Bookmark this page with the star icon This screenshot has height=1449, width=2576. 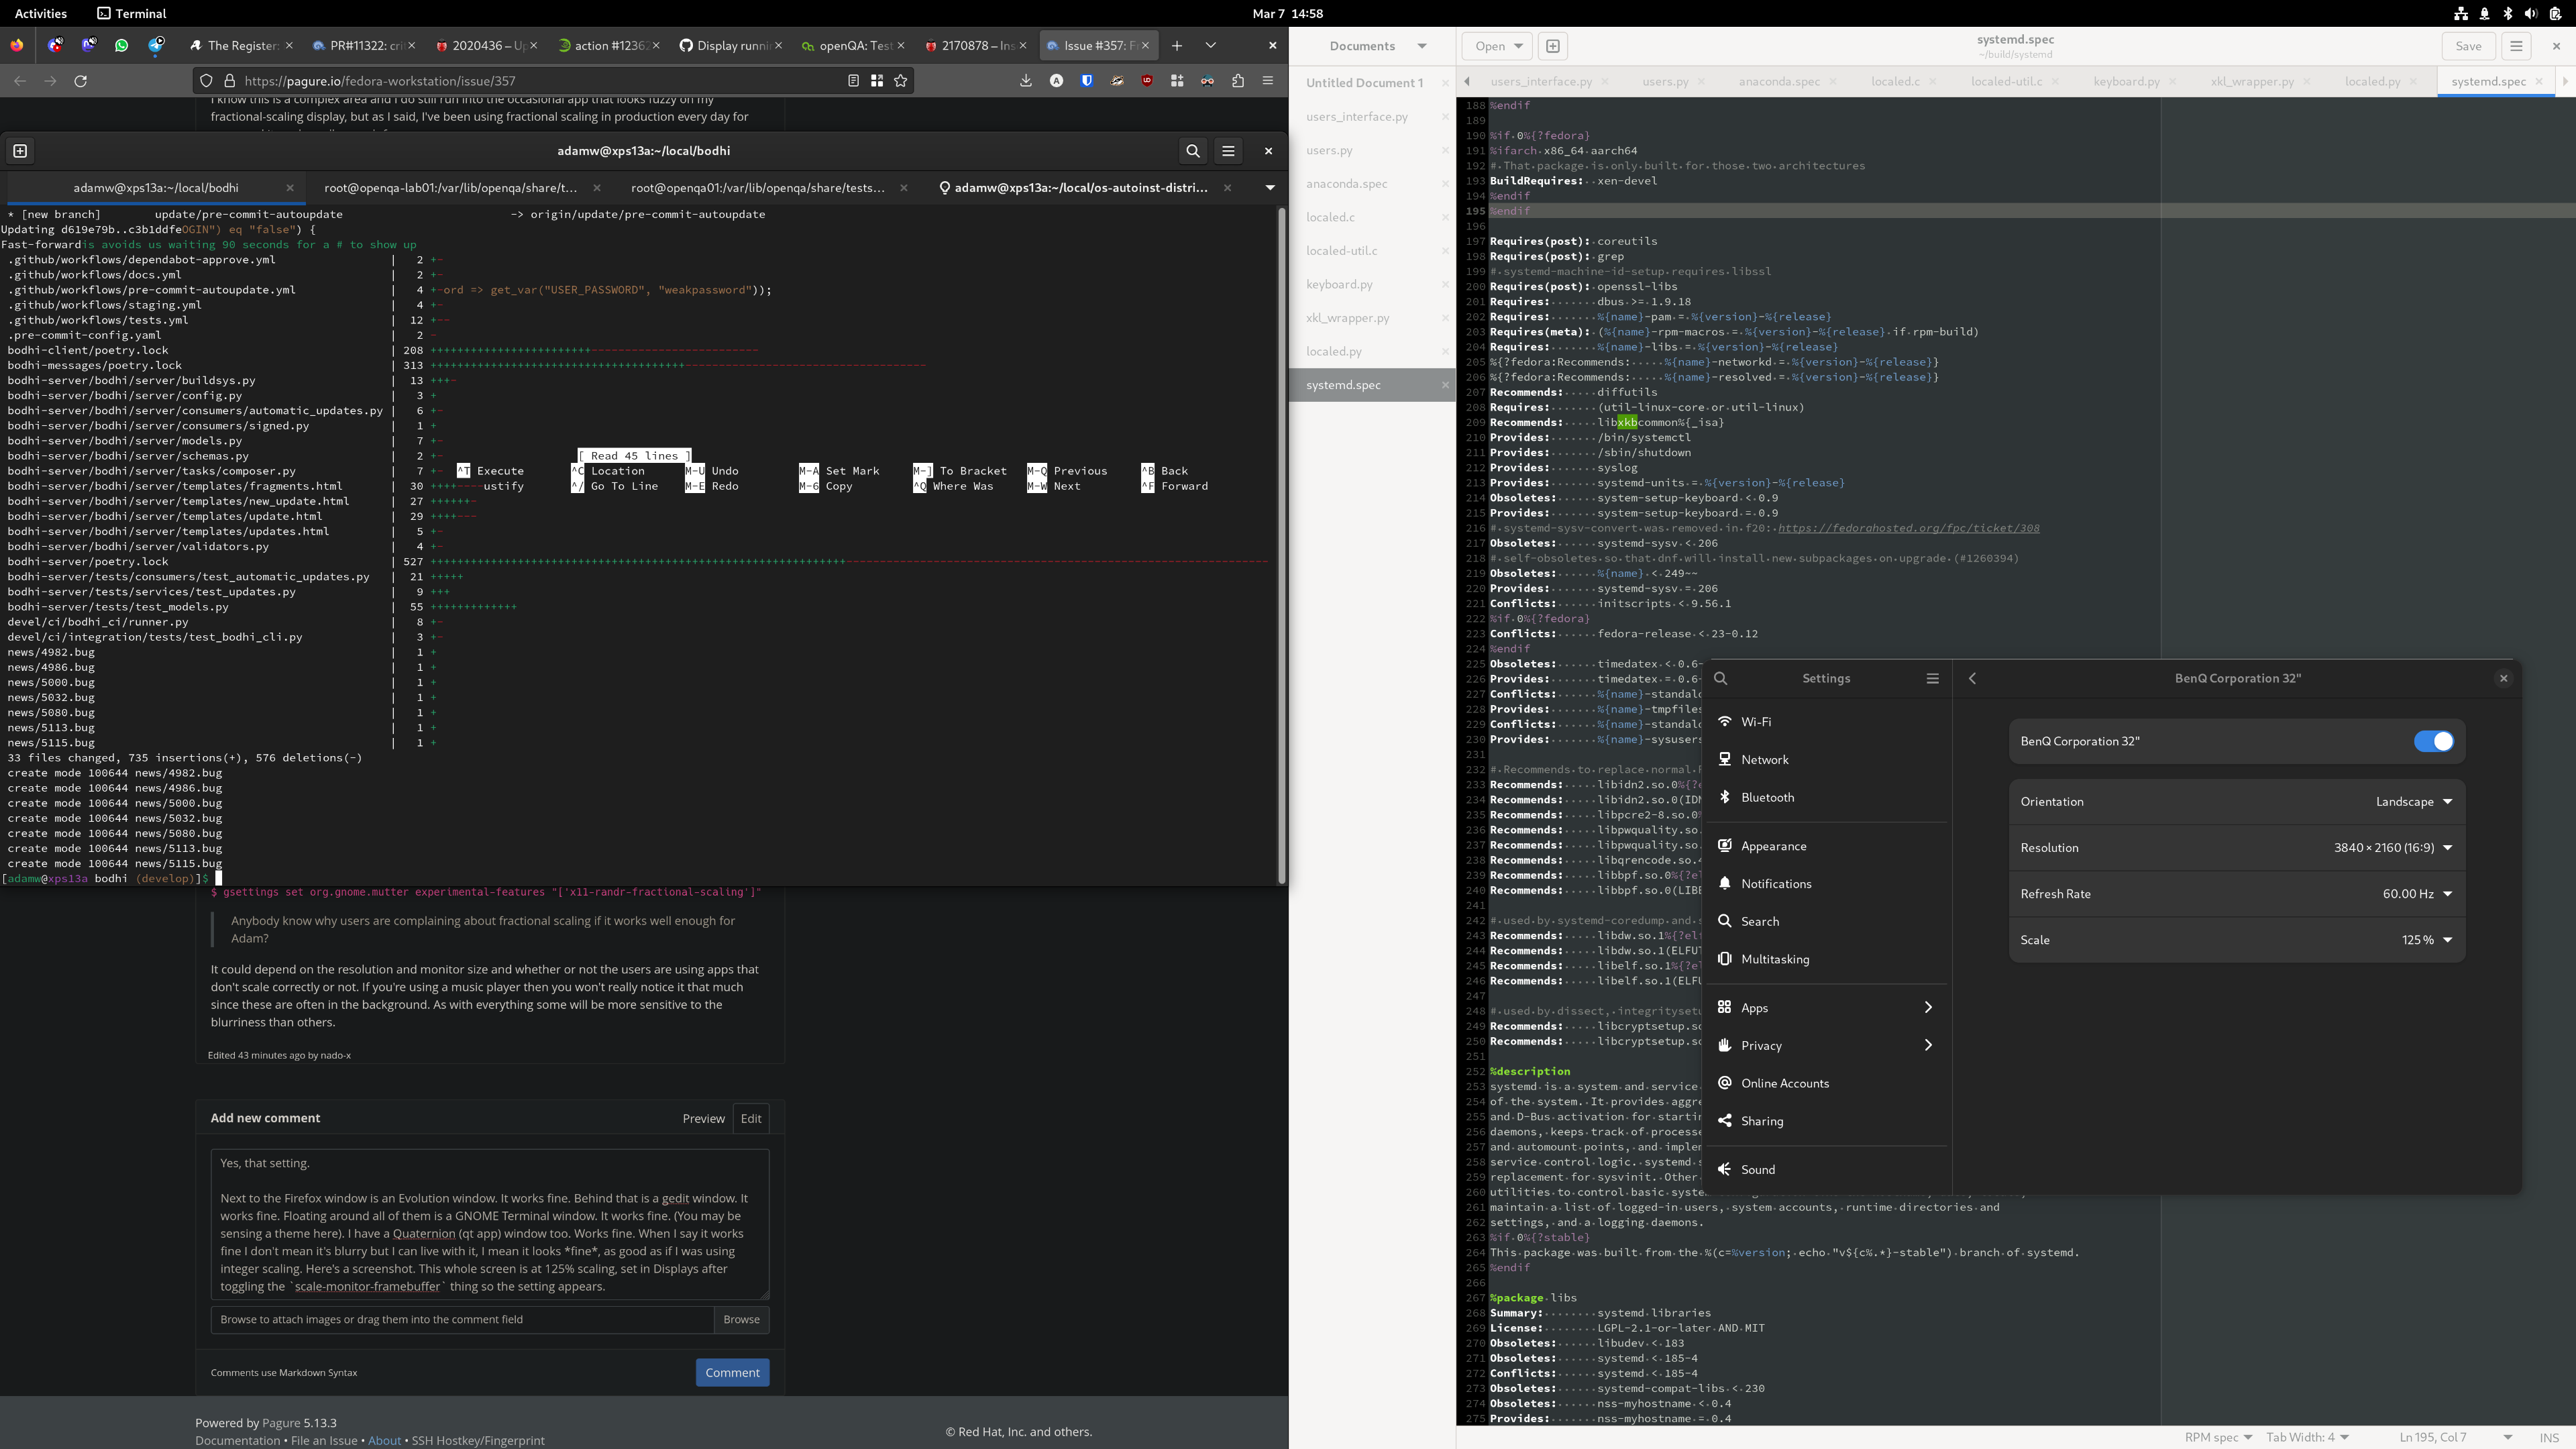point(901,81)
